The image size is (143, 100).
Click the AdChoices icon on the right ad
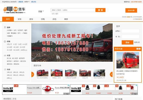pyautogui.click(x=137, y=85)
